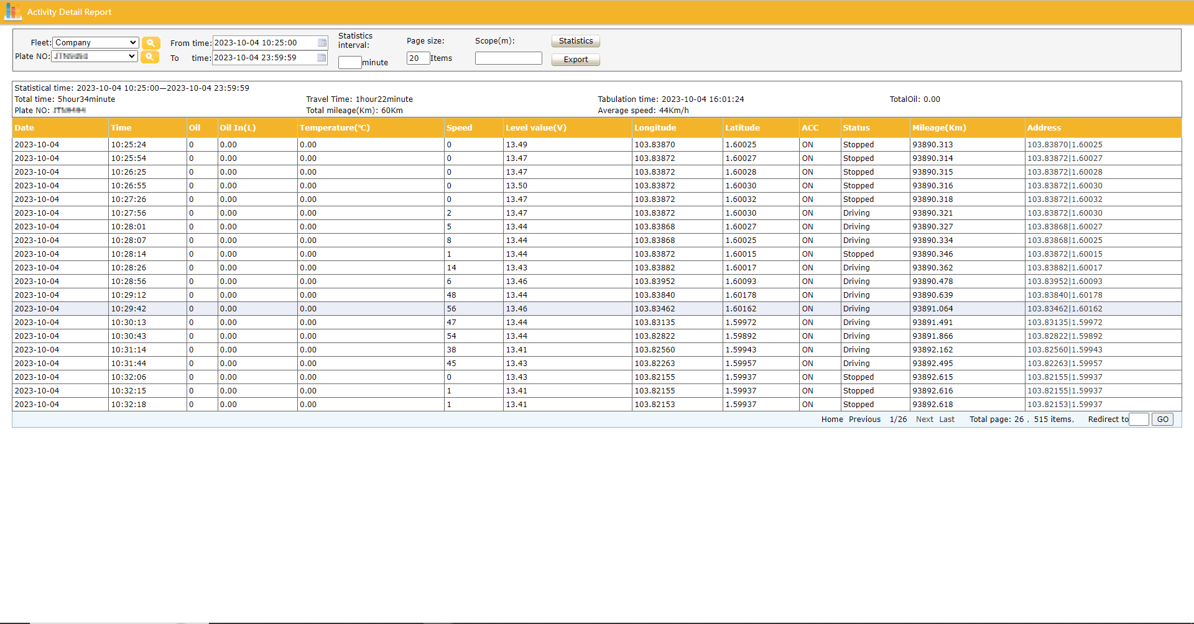Click the Activity Detail Report logo icon
This screenshot has width=1194, height=624.
point(12,11)
